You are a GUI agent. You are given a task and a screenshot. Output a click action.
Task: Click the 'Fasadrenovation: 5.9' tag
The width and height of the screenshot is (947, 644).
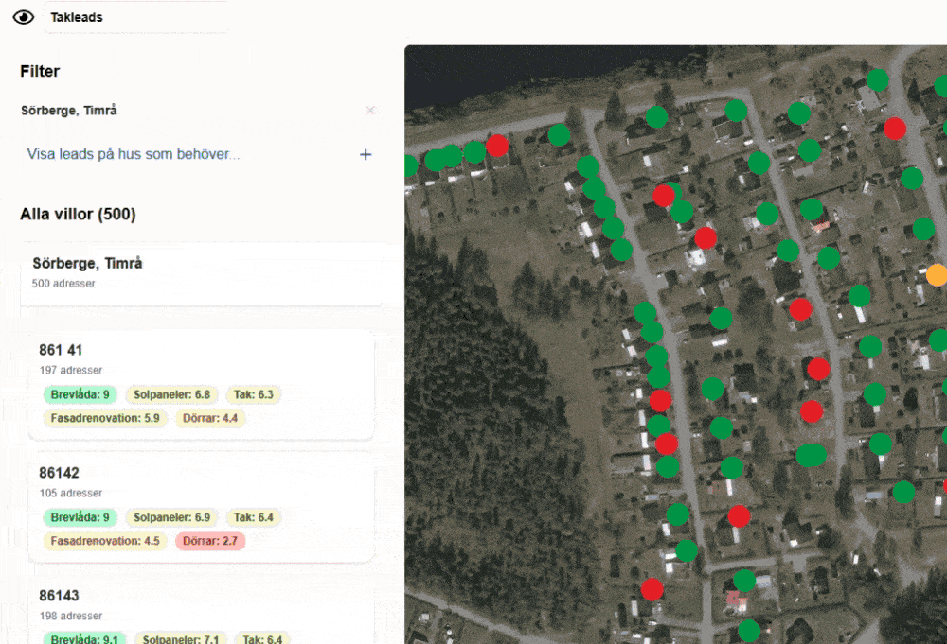pyautogui.click(x=105, y=419)
